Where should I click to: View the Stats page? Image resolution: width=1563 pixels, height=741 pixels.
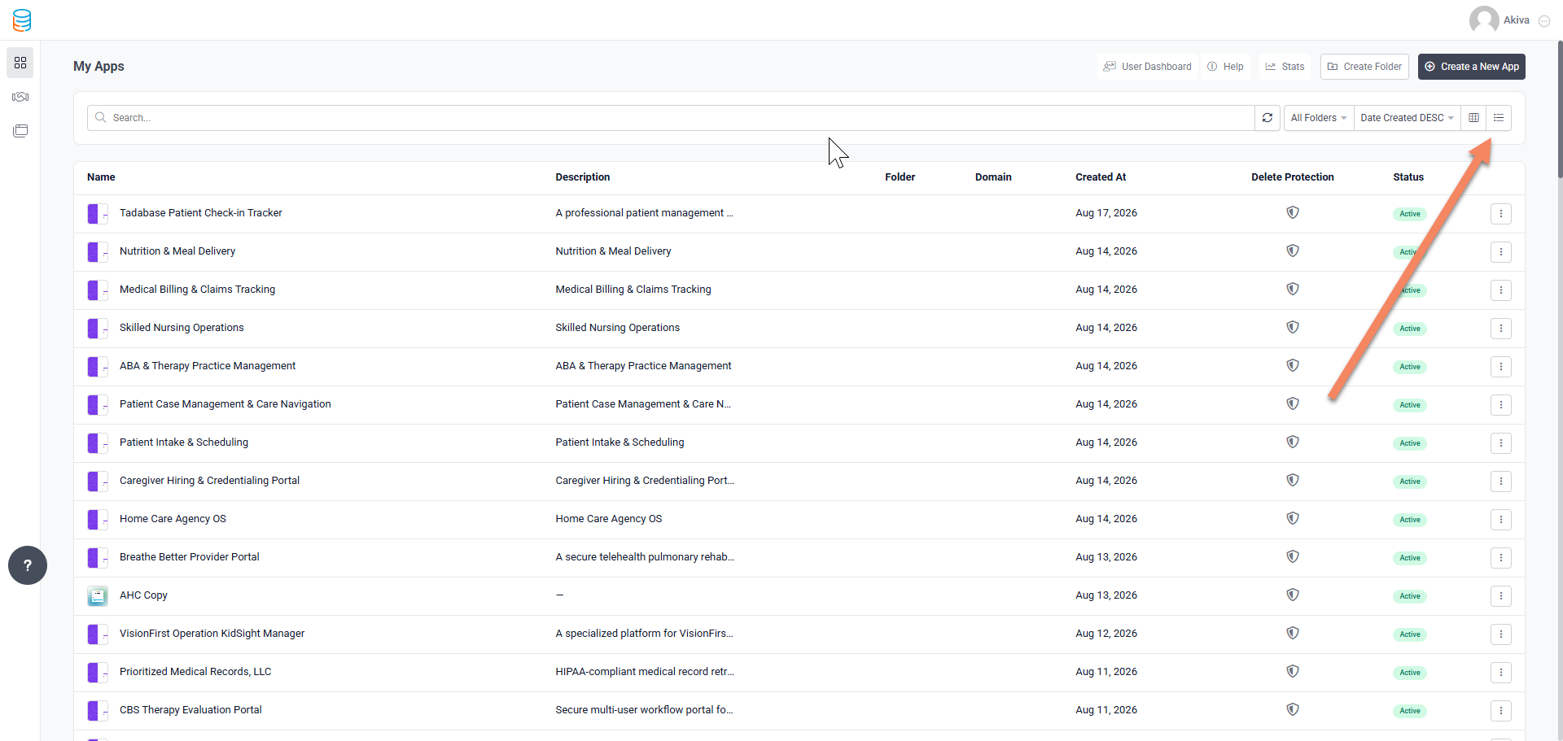[1285, 67]
